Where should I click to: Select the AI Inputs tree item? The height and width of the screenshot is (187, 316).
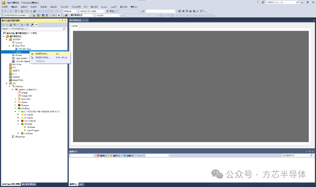(29, 118)
